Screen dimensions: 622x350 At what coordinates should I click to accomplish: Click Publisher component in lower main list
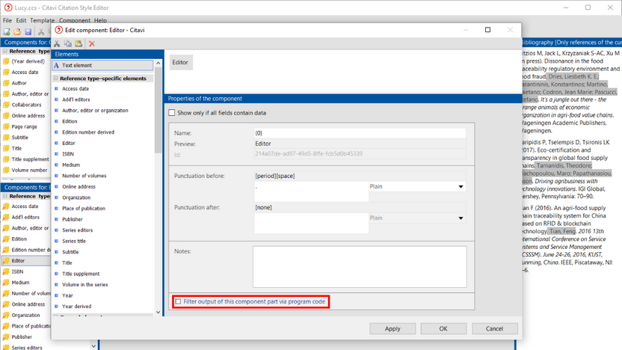[x=22, y=337]
